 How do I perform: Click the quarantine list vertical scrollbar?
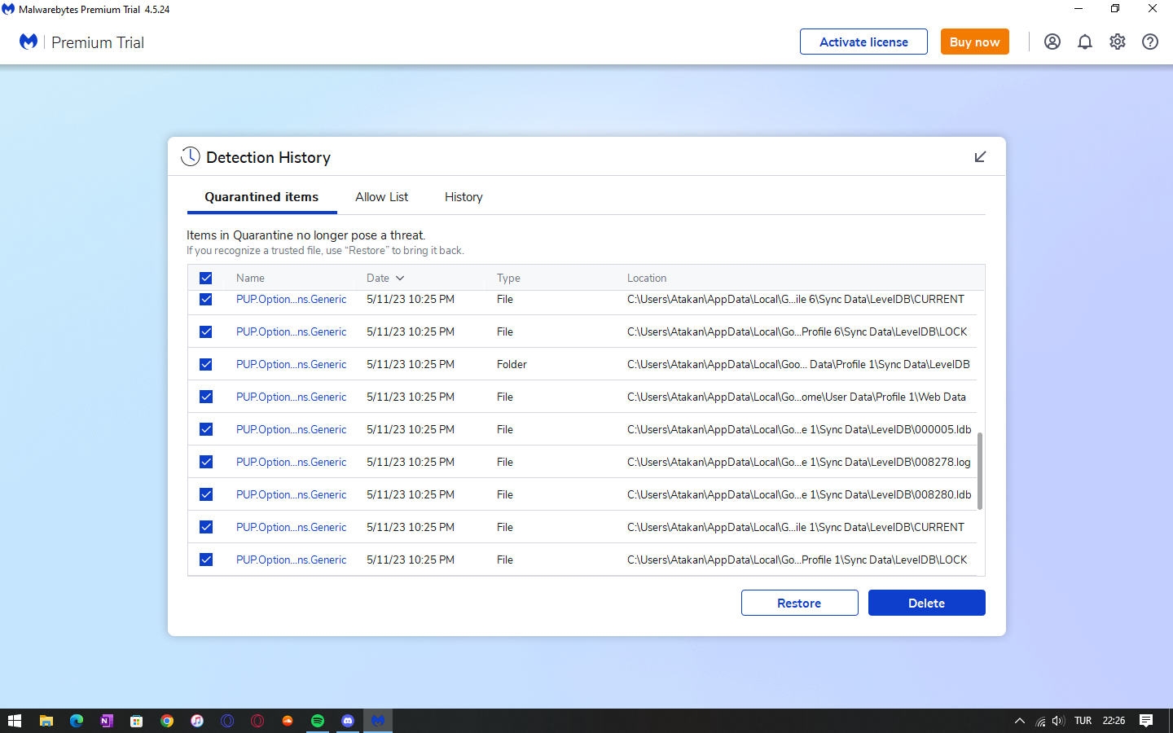click(979, 471)
